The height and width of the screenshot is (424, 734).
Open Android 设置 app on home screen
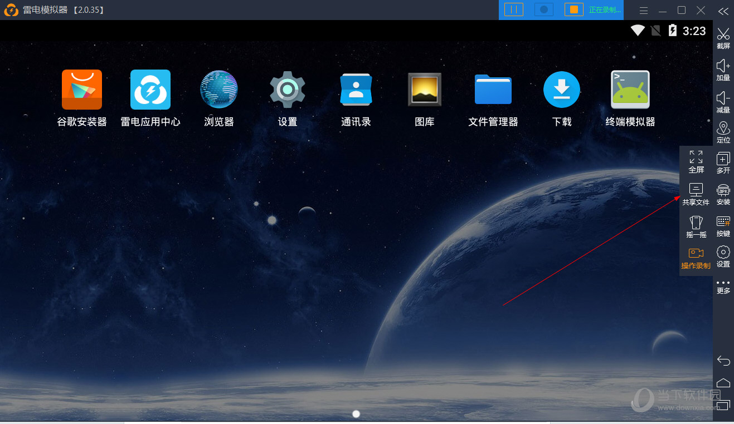pos(288,90)
